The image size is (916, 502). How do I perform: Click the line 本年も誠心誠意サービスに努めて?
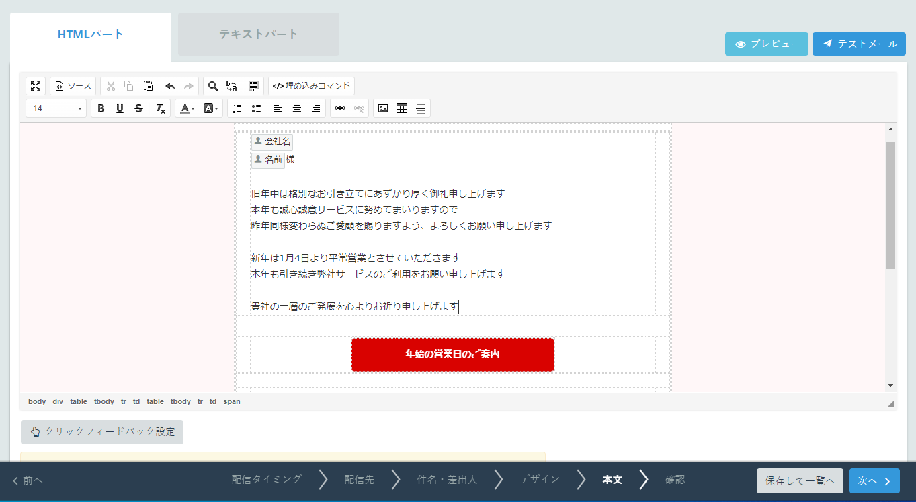[x=354, y=210]
